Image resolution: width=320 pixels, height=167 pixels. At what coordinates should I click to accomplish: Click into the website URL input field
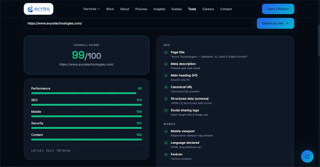pyautogui.click(x=139, y=24)
